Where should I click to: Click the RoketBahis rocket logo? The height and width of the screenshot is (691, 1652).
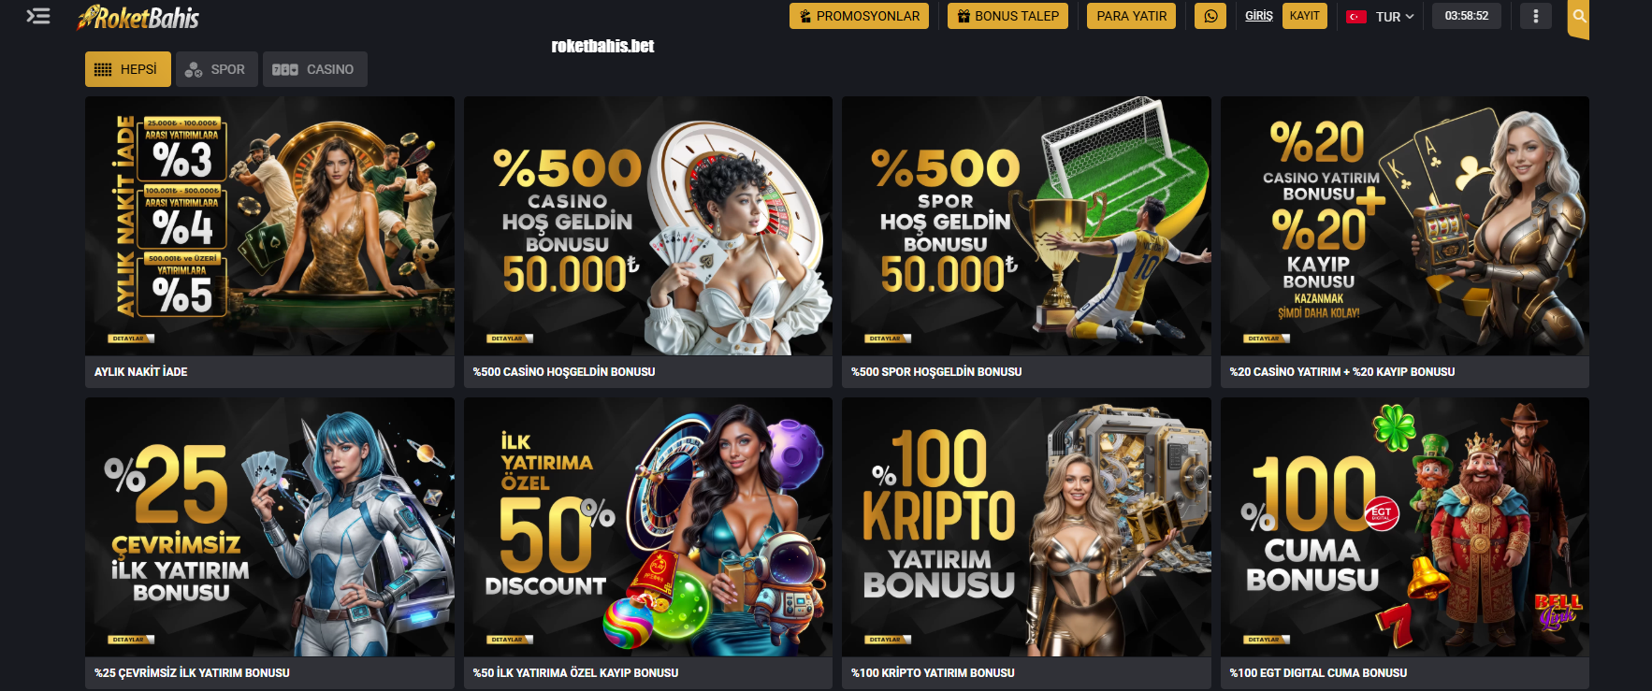138,18
